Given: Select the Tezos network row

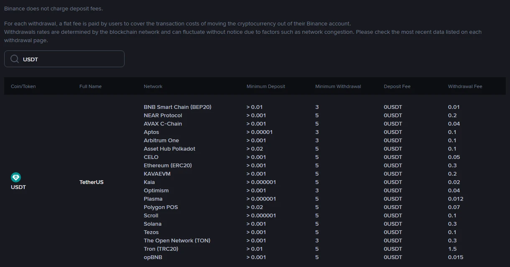Looking at the screenshot, I should coord(151,232).
